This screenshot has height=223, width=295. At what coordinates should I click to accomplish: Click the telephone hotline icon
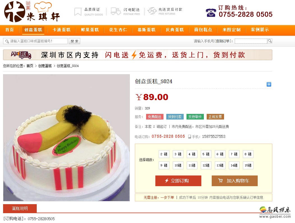[x=211, y=13]
